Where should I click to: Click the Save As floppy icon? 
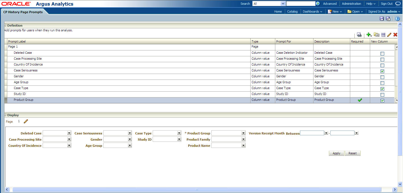388,18
